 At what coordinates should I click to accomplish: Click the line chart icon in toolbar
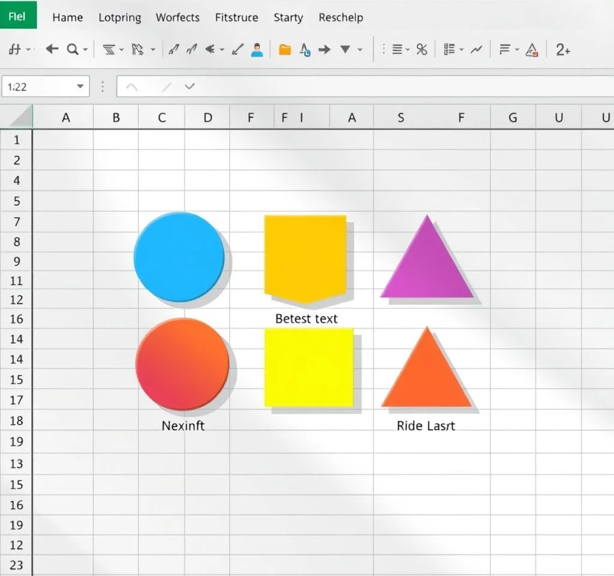coord(476,50)
